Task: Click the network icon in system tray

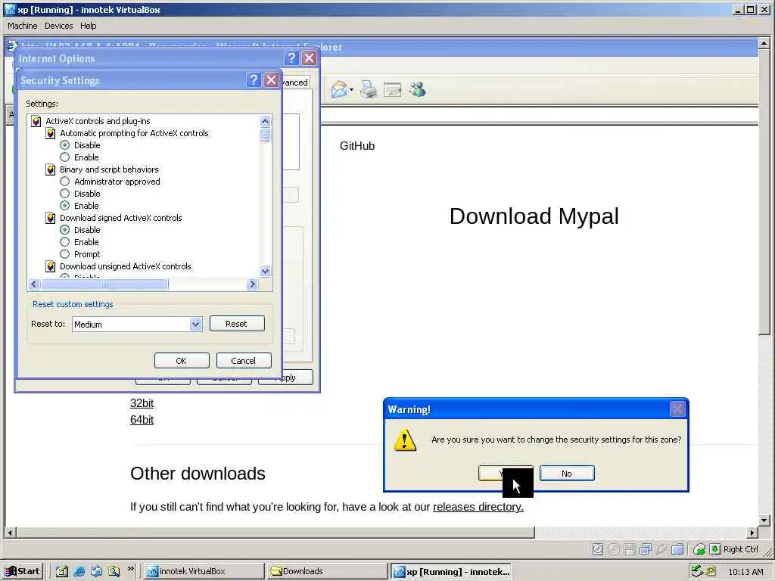Action: (x=697, y=571)
